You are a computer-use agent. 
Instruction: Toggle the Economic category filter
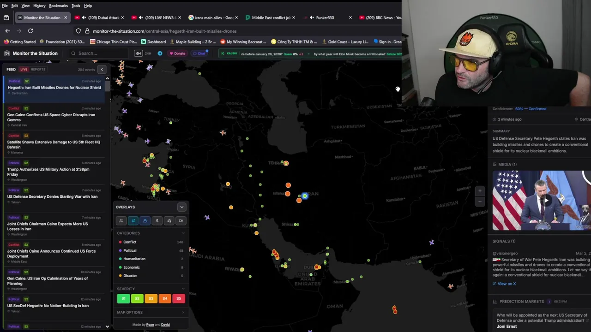[151, 267]
